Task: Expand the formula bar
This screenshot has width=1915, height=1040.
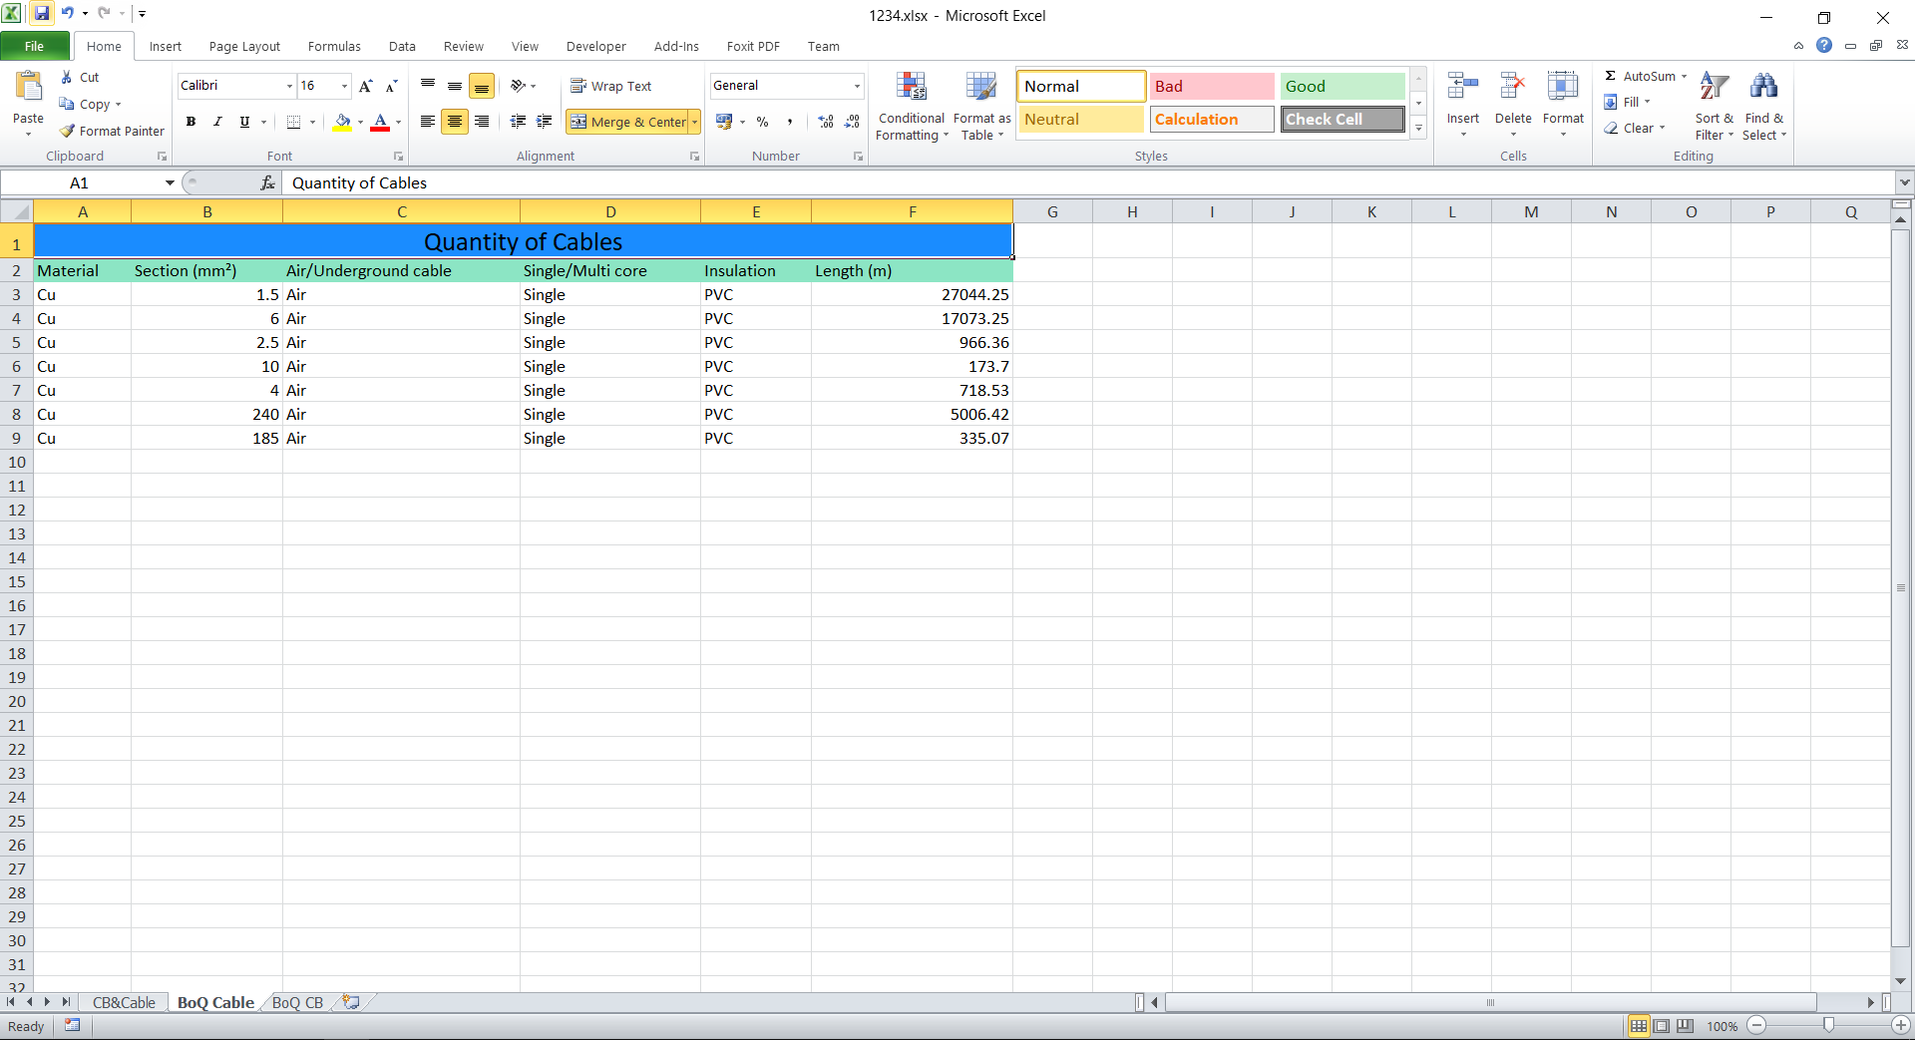Action: [1904, 182]
